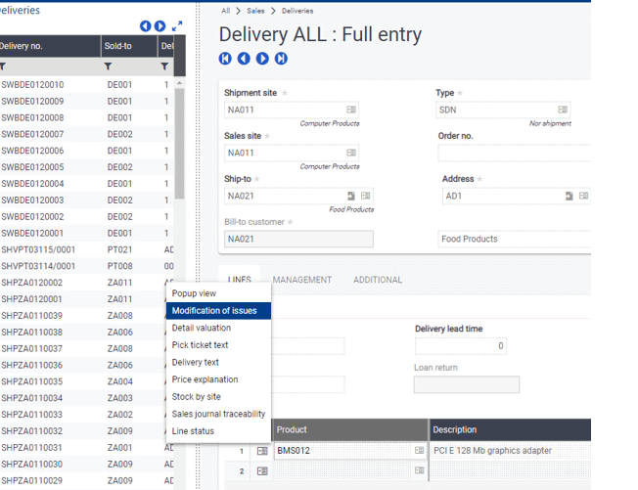
Task: Select delivery SWBDE0120007 in the list
Action: [32, 134]
